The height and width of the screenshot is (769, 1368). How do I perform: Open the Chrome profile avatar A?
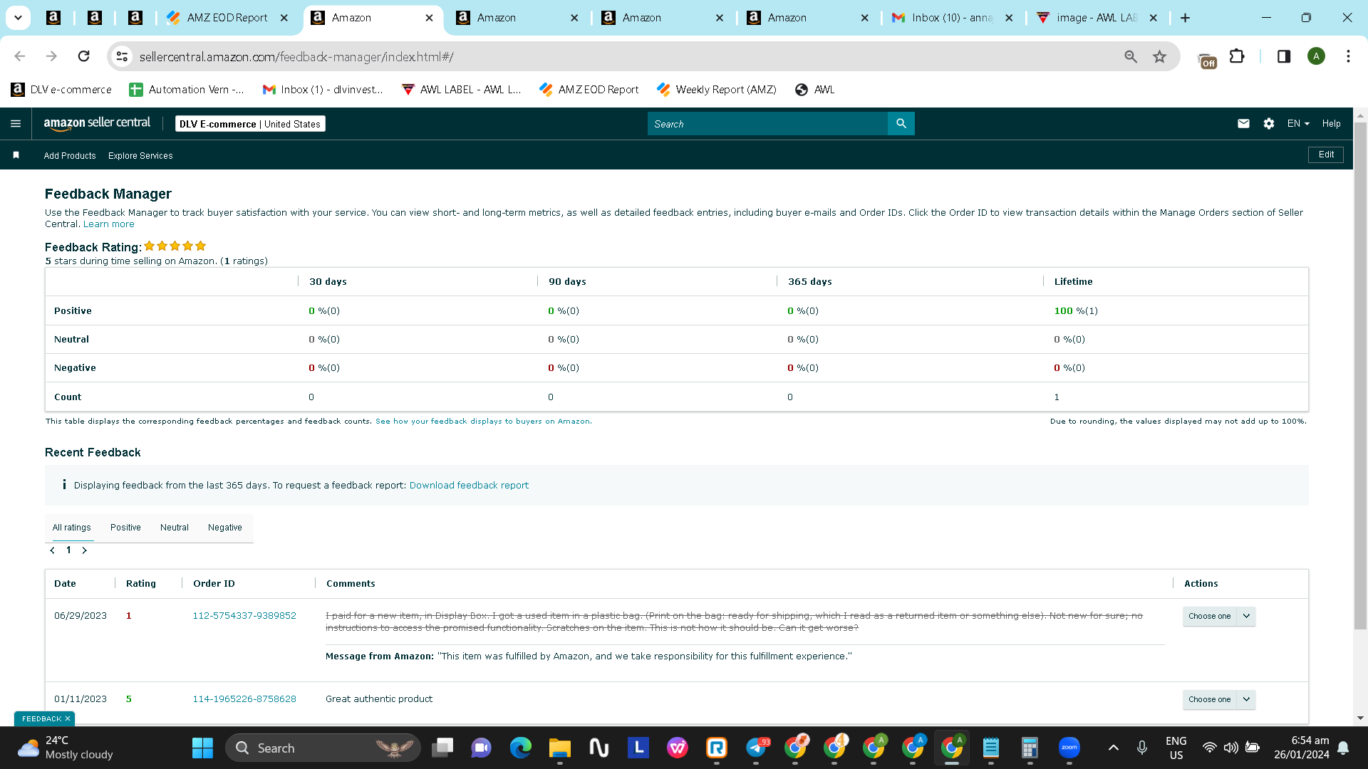(1316, 56)
